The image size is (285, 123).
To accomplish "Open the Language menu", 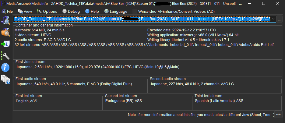I will coord(116,11).
